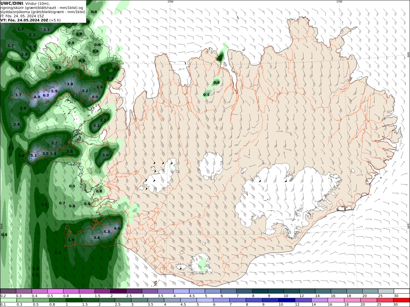
Task: Click the round white glacier in central Iceland
Action: 210,166
